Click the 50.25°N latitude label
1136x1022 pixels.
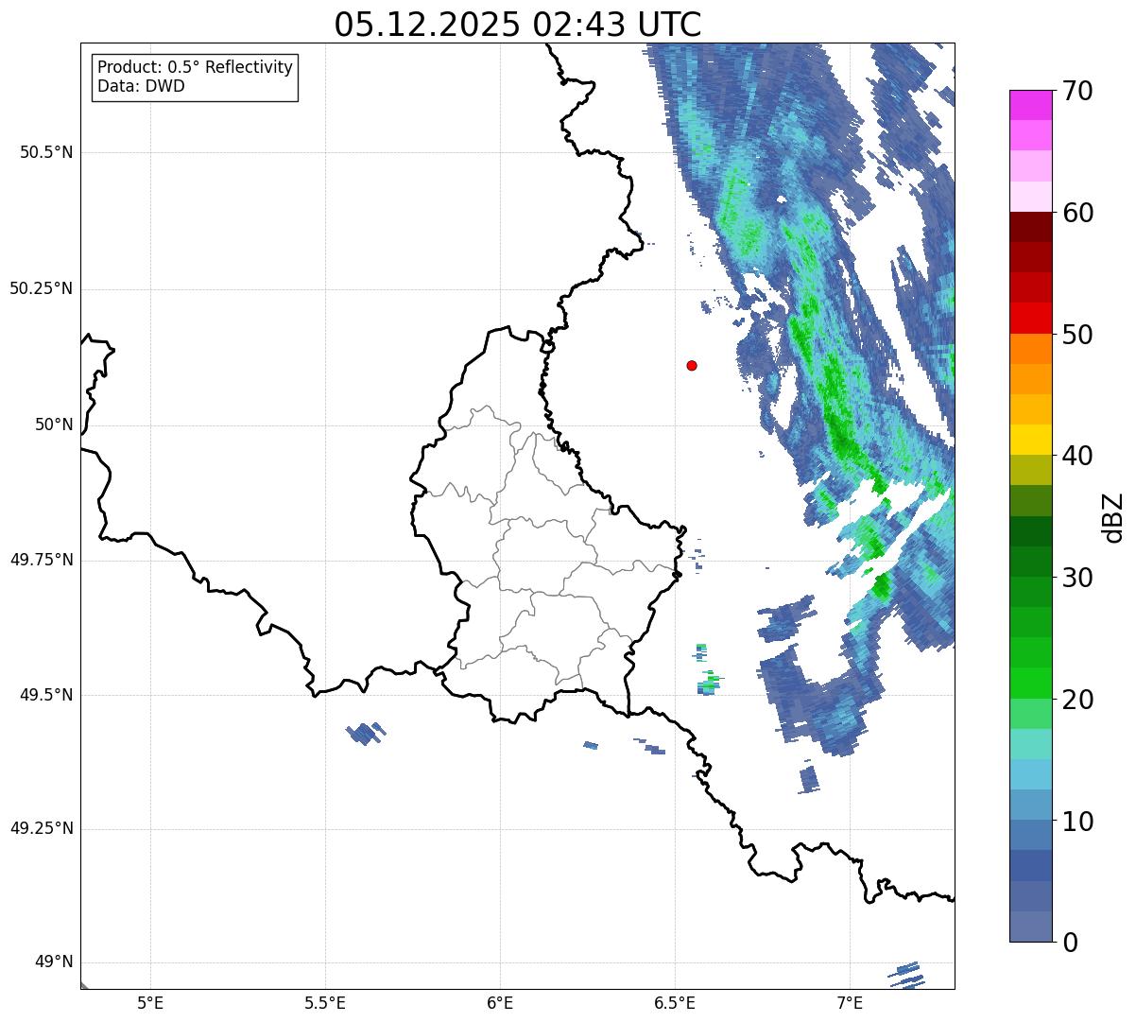pos(41,288)
